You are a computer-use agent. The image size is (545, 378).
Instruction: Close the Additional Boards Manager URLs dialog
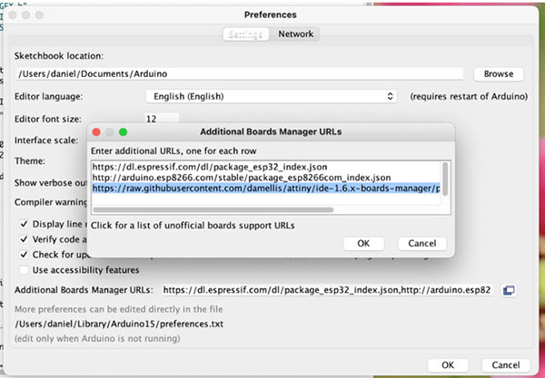[94, 131]
